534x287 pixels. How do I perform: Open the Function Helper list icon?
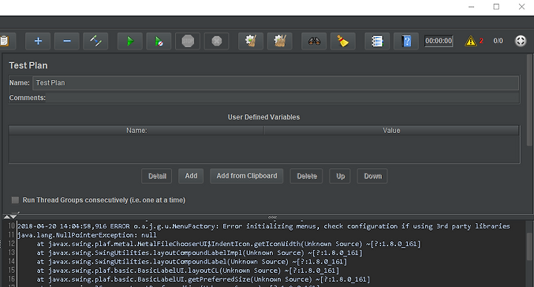(378, 42)
